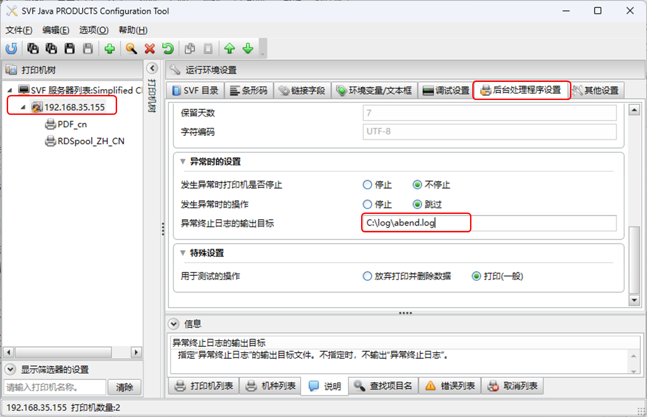Click the green up arrow icon
The width and height of the screenshot is (647, 417).
pyautogui.click(x=230, y=48)
